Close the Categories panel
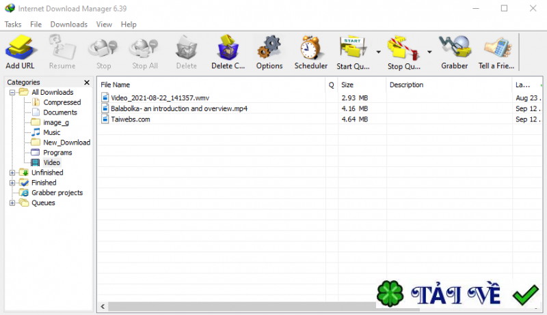The height and width of the screenshot is (315, 547). 87,82
